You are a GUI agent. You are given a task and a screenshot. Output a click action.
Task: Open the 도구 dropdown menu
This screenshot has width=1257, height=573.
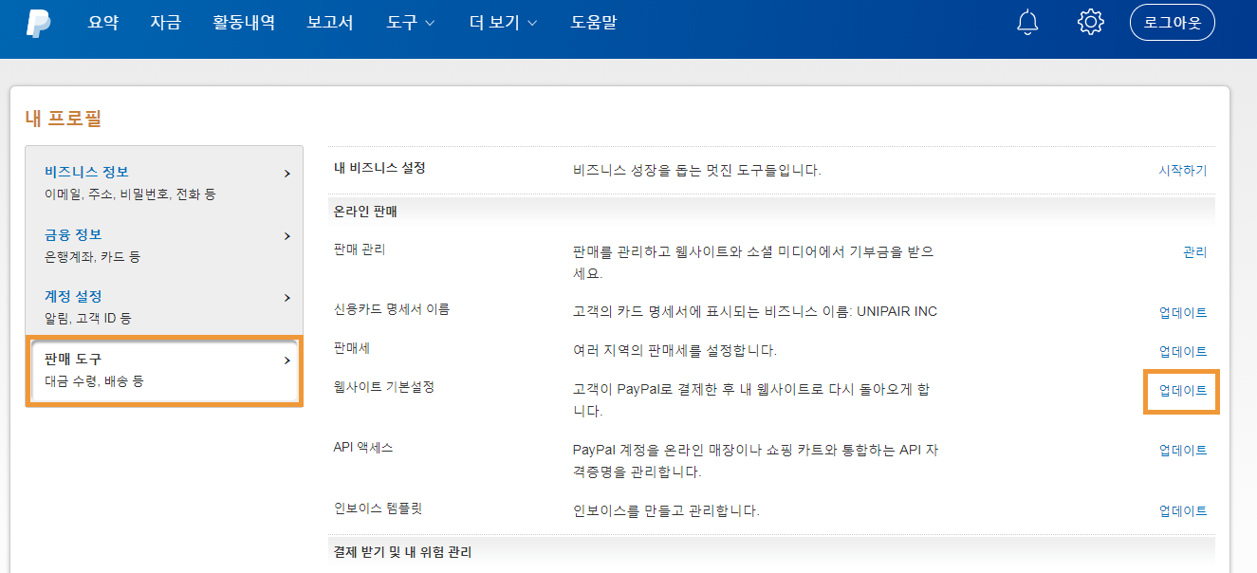point(408,23)
